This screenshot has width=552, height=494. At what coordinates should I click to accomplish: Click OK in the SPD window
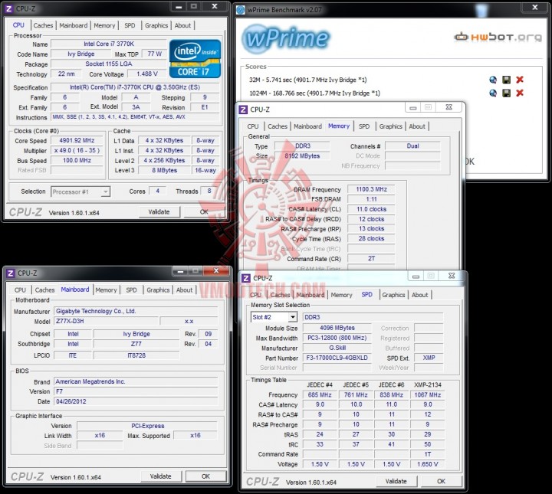(x=441, y=481)
